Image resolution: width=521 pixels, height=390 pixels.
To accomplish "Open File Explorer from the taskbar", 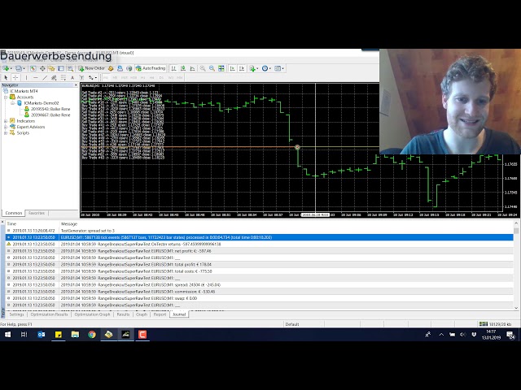I will point(75,334).
